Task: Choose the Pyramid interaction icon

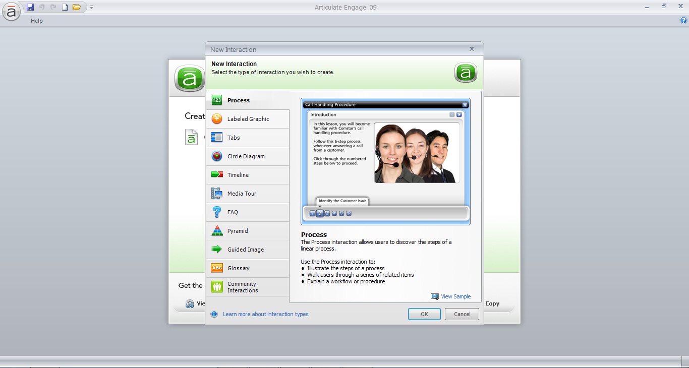Action: point(216,230)
